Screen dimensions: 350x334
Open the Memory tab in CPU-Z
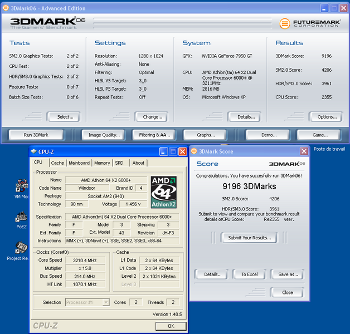102,163
